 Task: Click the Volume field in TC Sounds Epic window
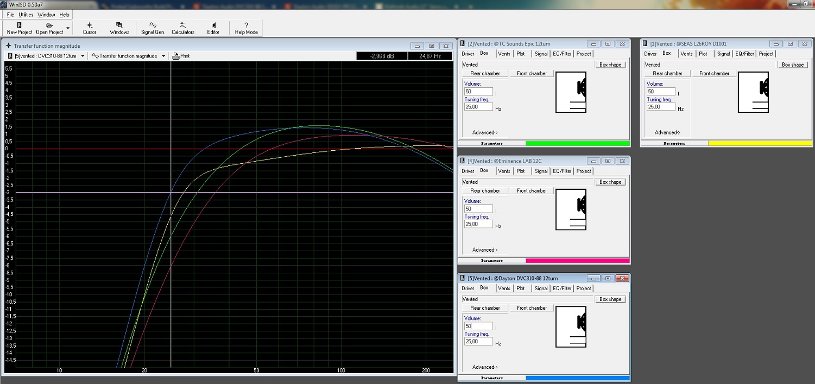coord(478,92)
